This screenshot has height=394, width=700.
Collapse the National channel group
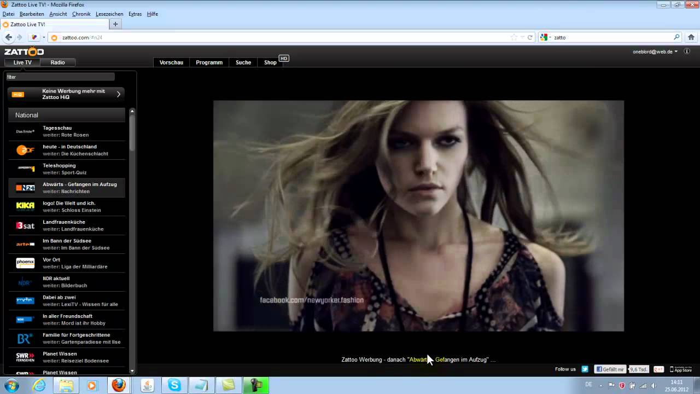coord(67,115)
